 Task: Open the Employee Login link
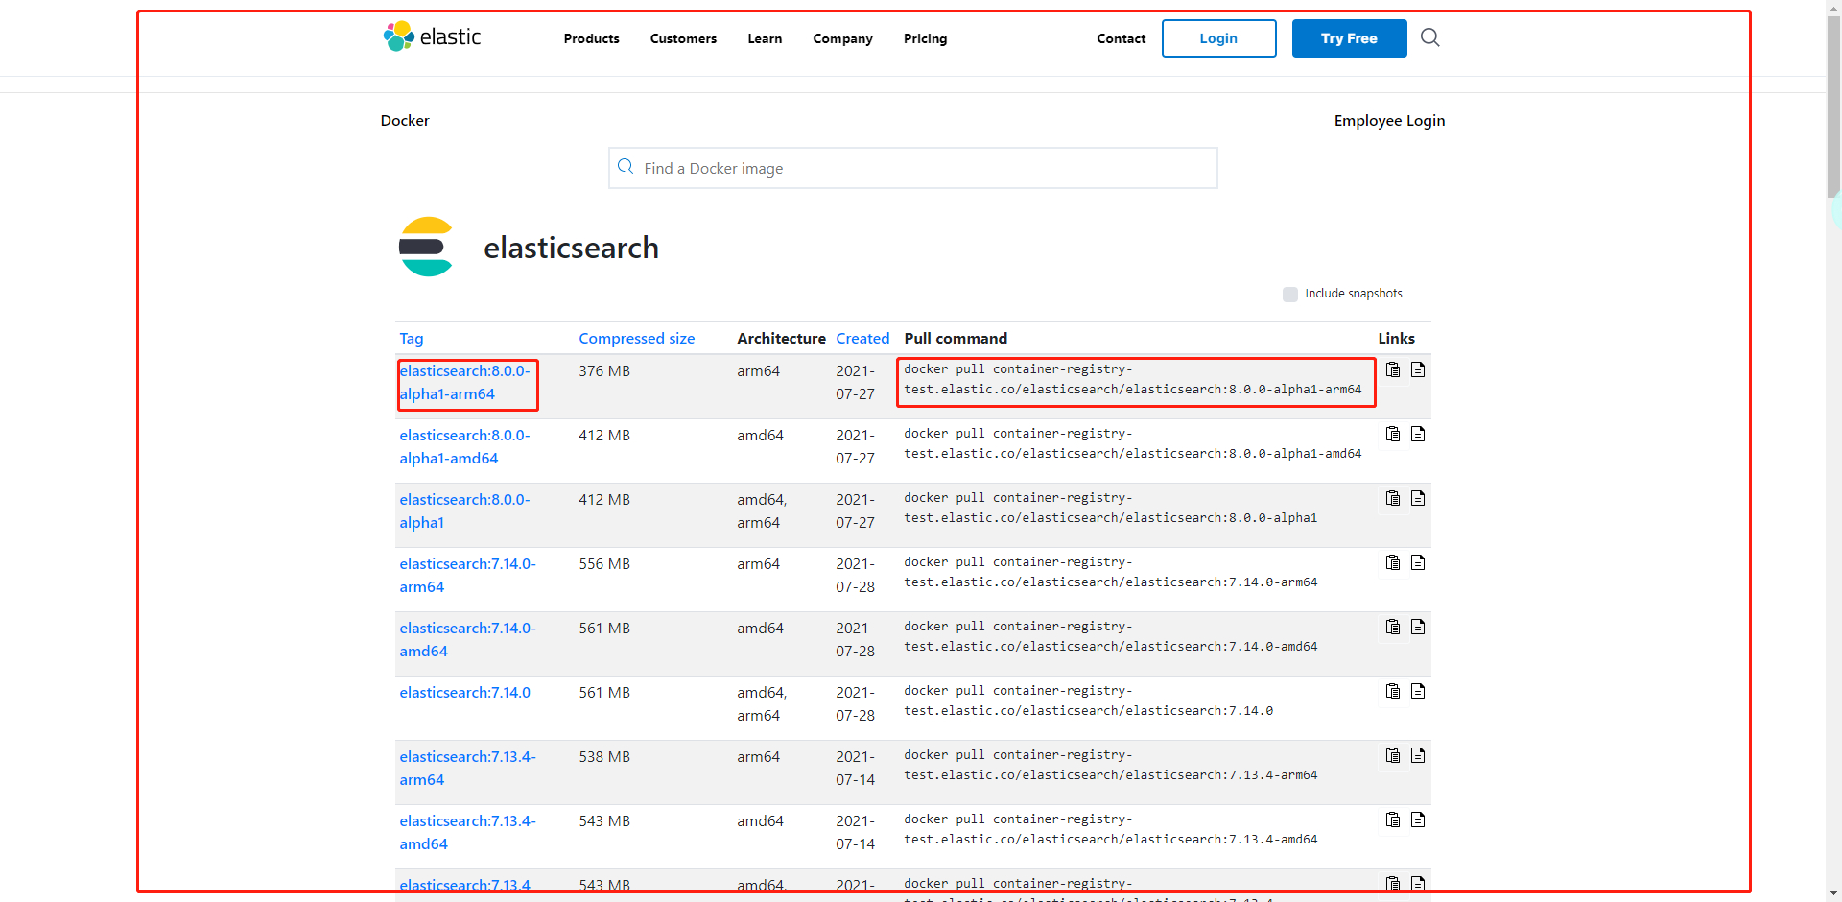[x=1389, y=121]
